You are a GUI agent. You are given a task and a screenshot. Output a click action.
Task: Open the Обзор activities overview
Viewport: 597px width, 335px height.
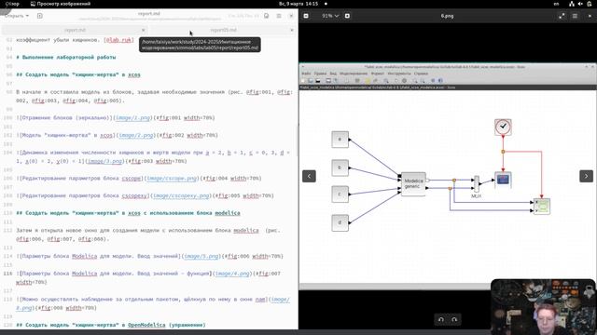[x=12, y=4]
